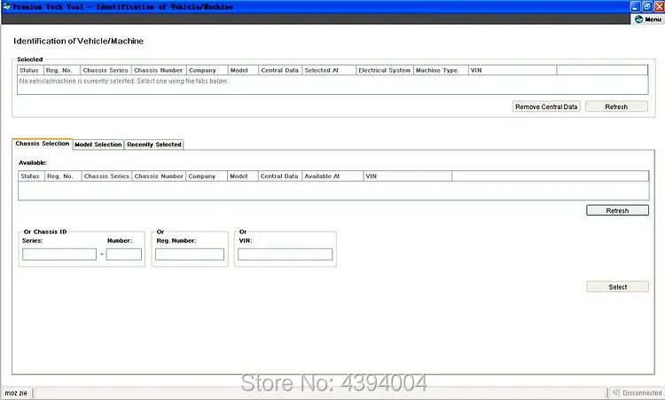The width and height of the screenshot is (665, 400).
Task: Open the Menu button at top right
Action: tap(647, 20)
